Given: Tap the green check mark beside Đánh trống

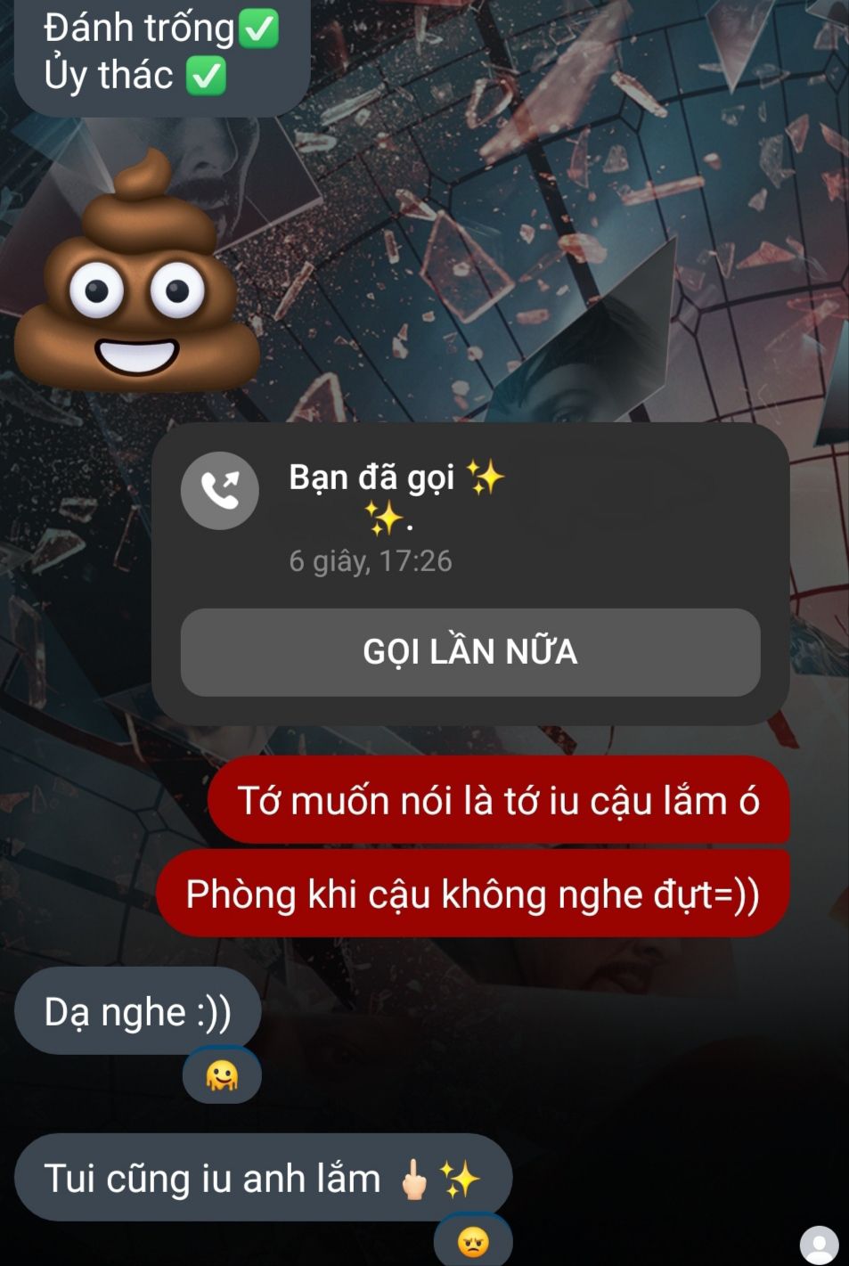Looking at the screenshot, I should [259, 29].
